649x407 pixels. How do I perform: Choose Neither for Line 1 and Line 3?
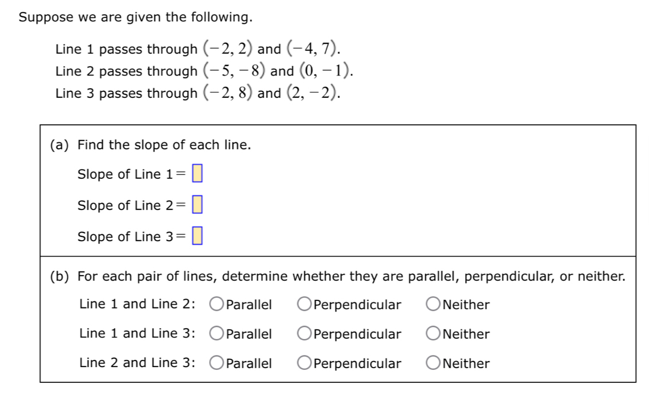point(433,334)
